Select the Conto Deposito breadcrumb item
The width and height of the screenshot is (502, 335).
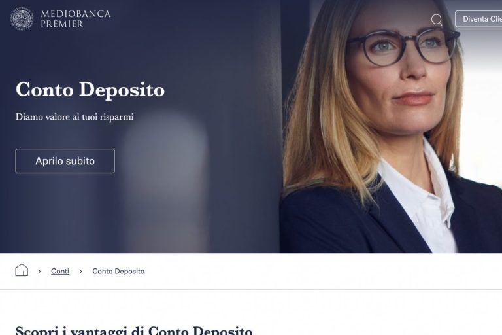click(118, 271)
